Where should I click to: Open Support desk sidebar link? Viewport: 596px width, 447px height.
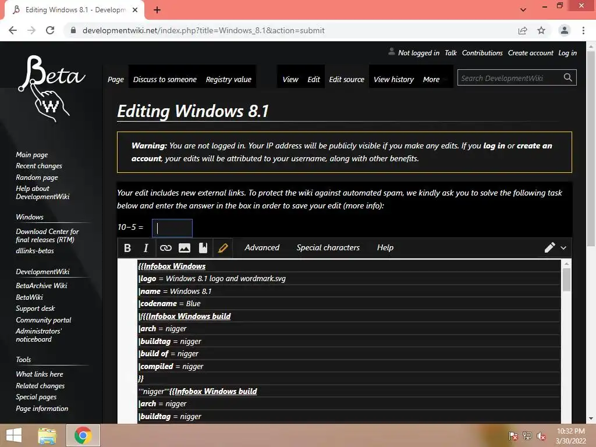tap(36, 308)
